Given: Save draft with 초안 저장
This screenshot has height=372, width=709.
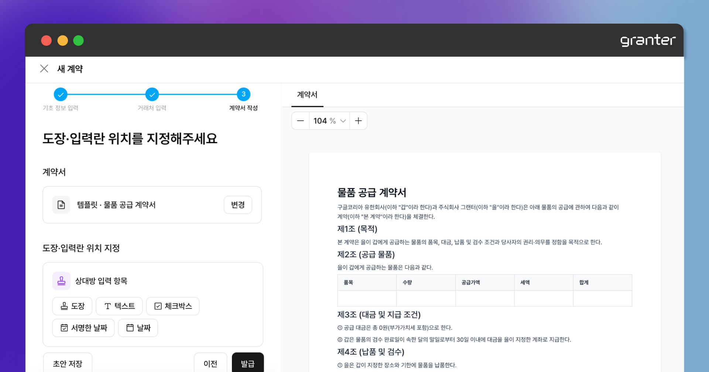Looking at the screenshot, I should pyautogui.click(x=68, y=364).
